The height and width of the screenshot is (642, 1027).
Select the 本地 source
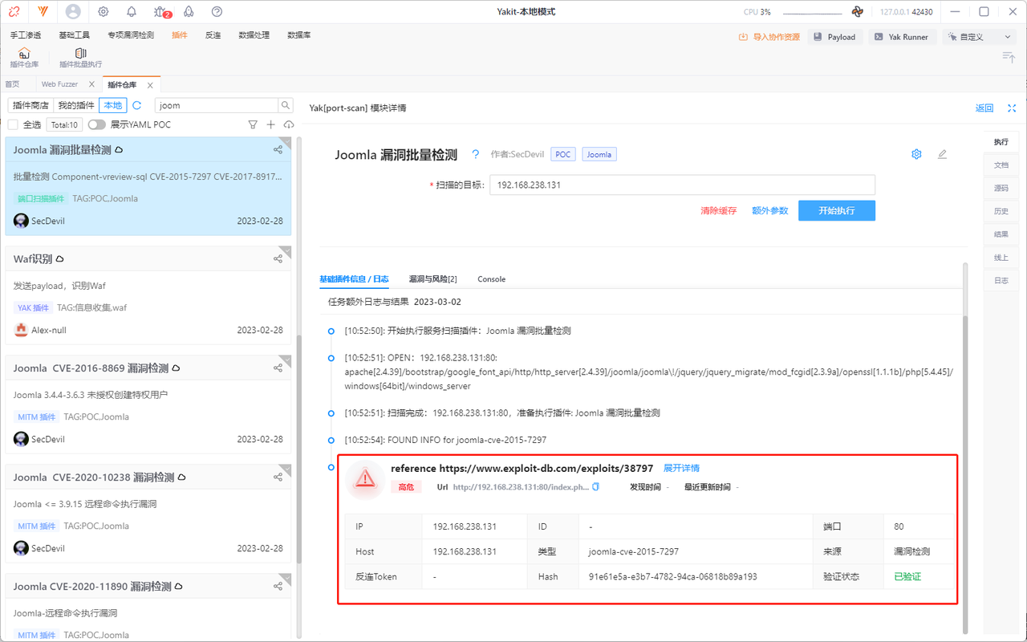pos(113,105)
